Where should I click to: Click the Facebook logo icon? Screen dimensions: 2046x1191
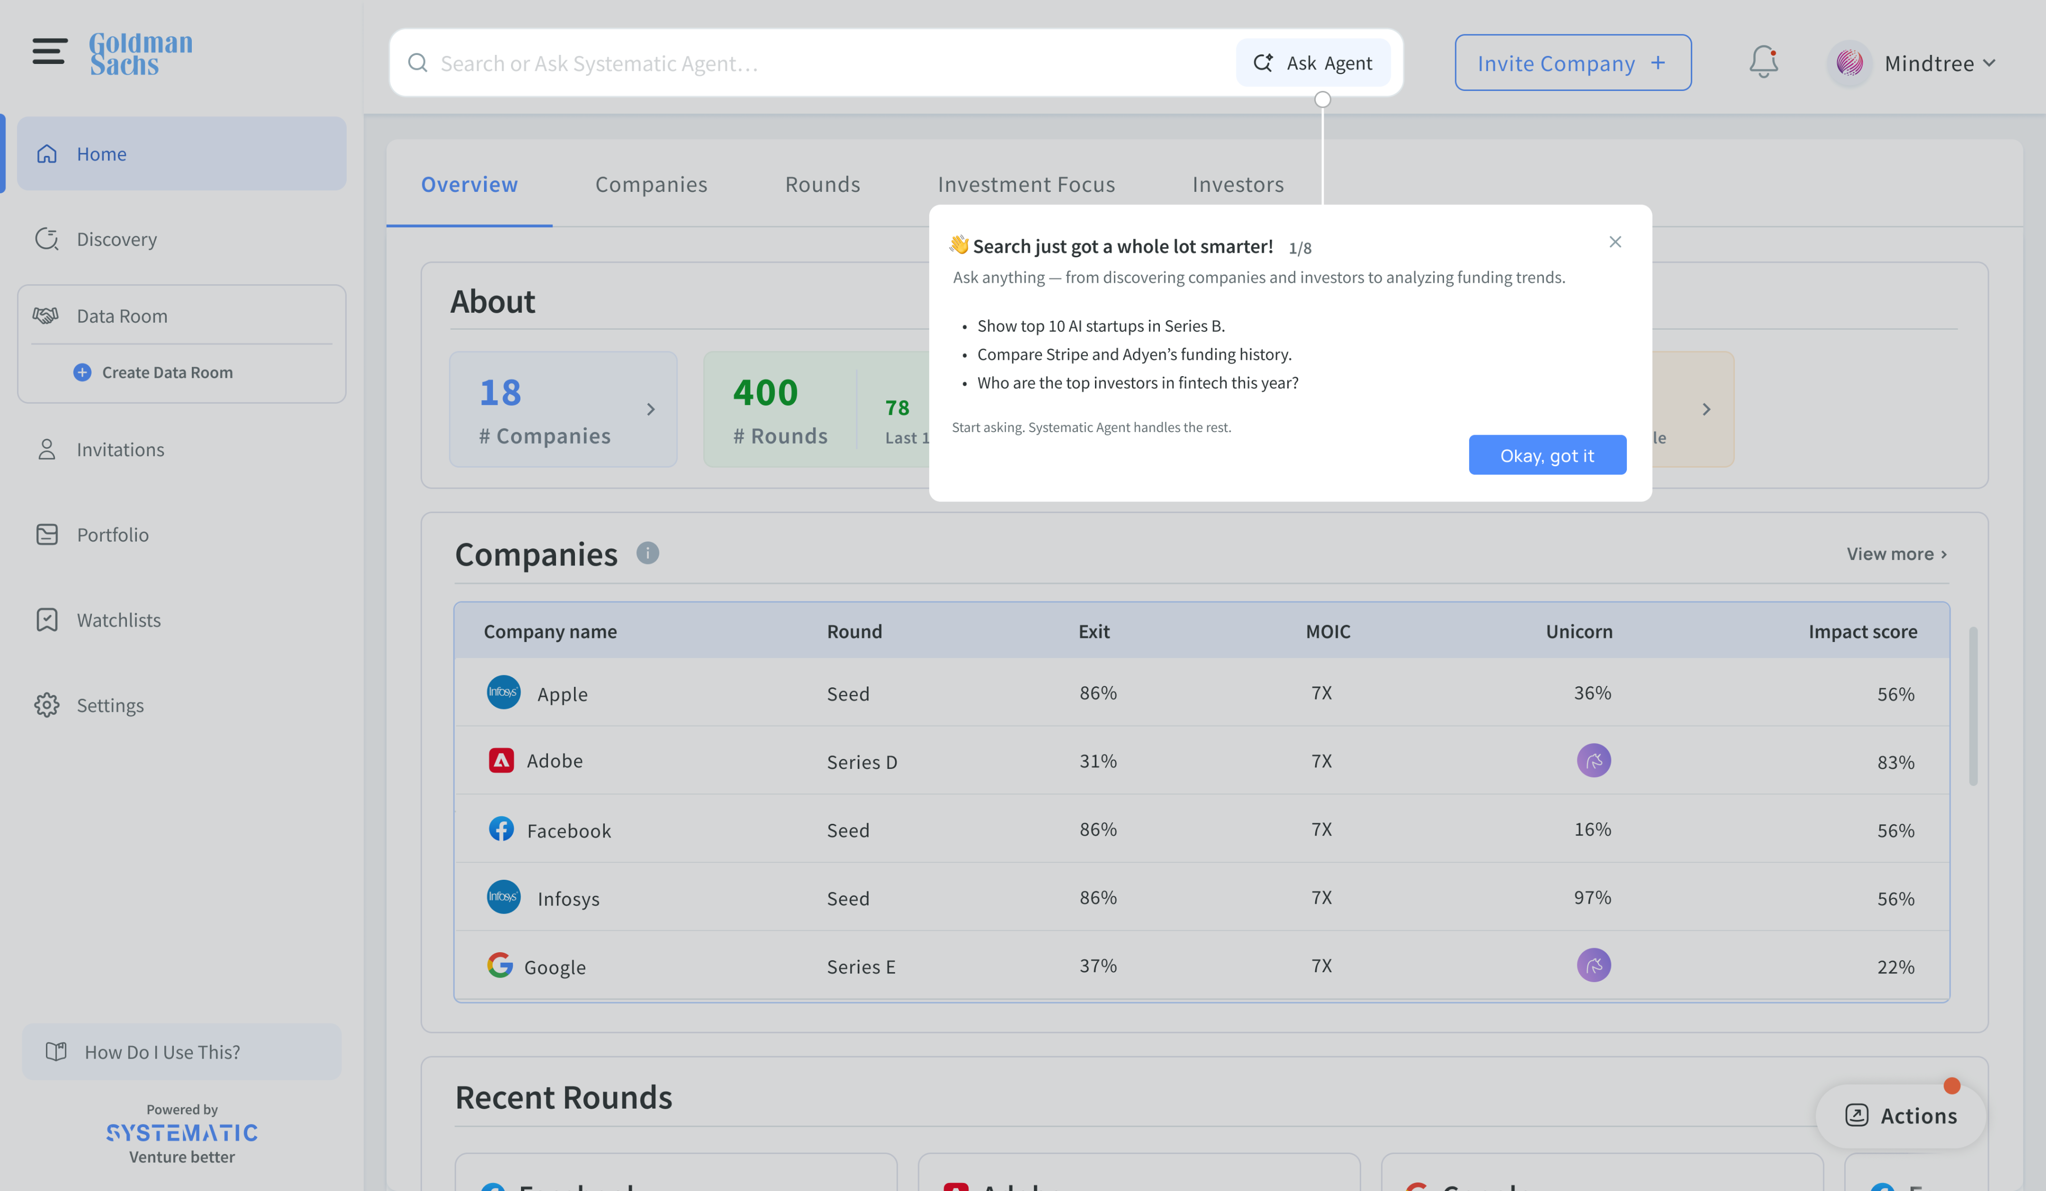click(501, 829)
